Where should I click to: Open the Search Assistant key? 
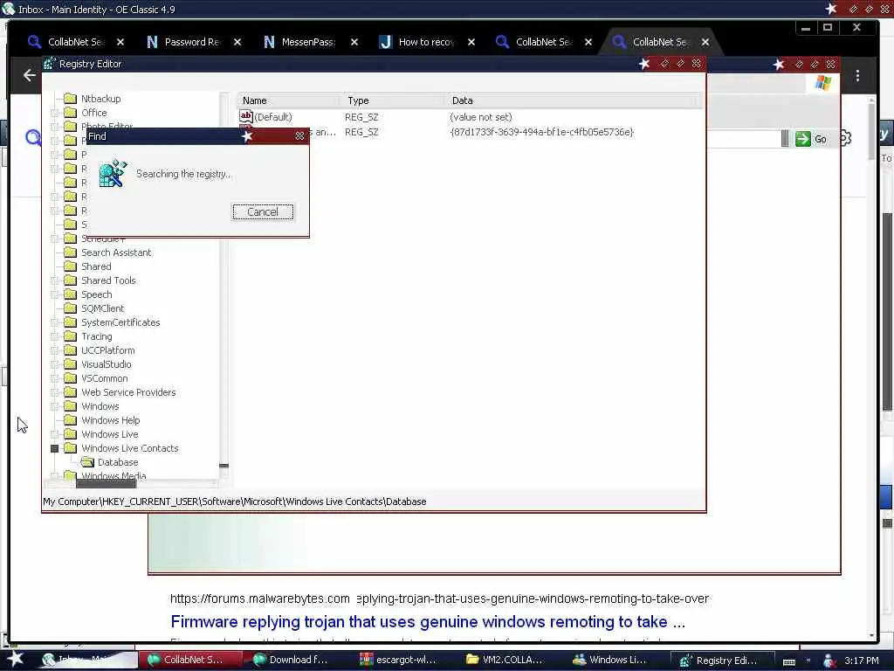116,252
